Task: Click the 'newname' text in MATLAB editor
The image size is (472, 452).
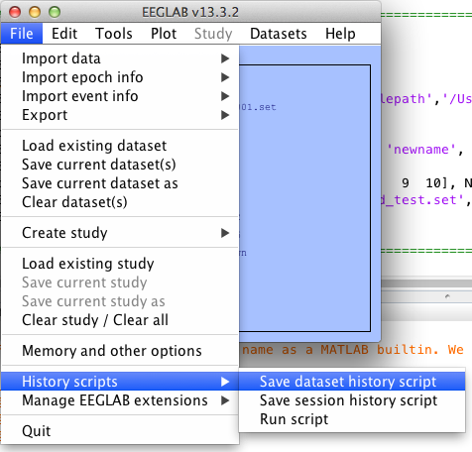Action: point(421,150)
